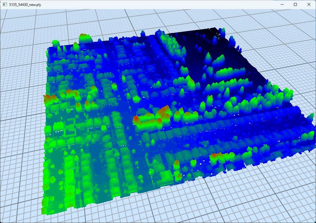316x223 pixels.
Task: Minimize the point cloud viewer window
Action: pyautogui.click(x=282, y=4)
